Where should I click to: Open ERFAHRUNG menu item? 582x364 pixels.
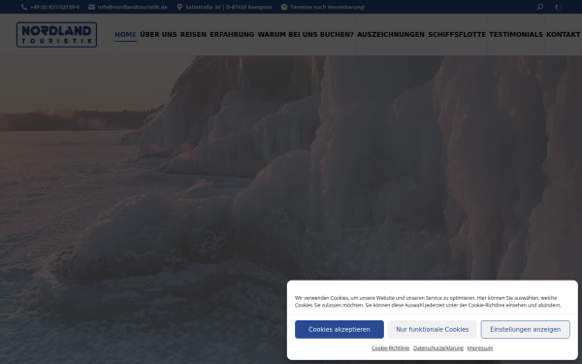click(232, 35)
